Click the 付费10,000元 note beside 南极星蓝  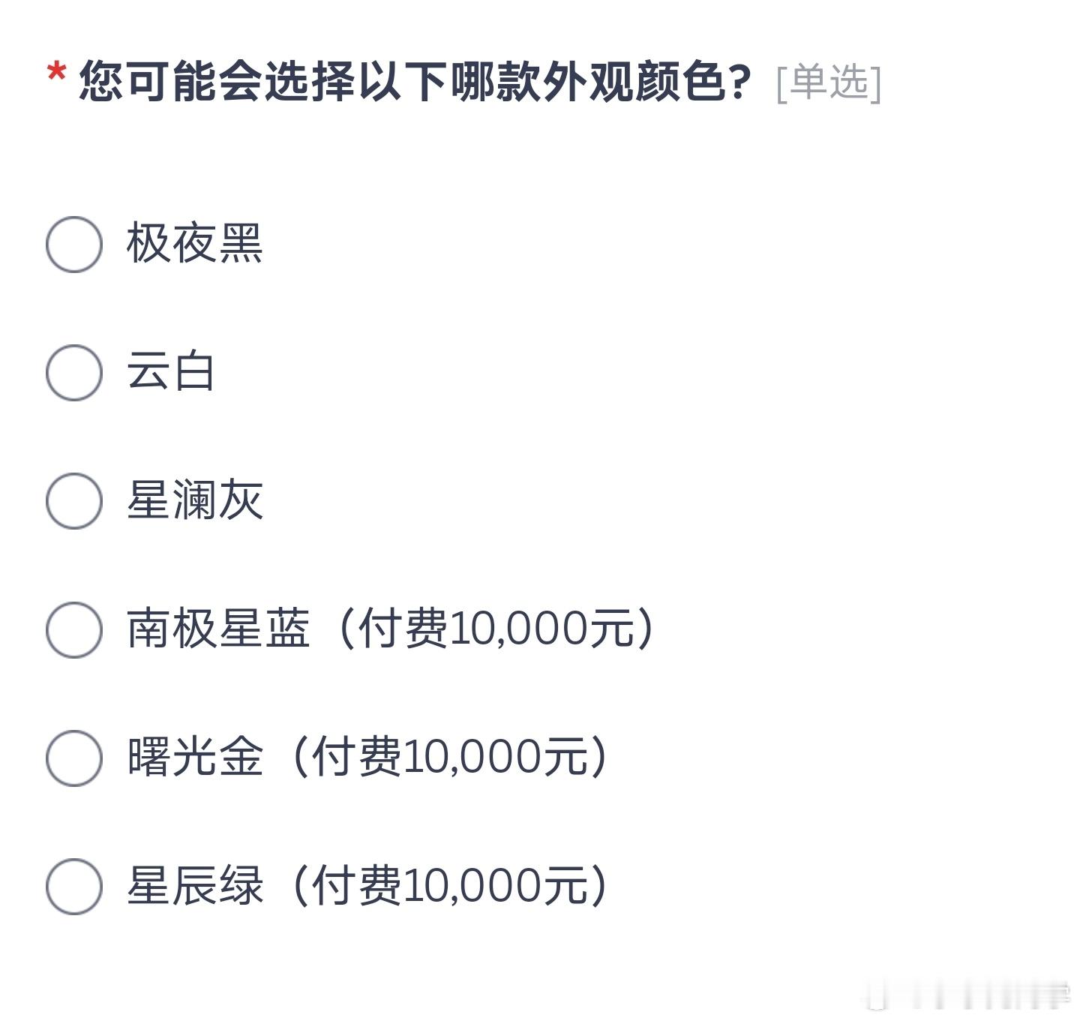click(496, 629)
